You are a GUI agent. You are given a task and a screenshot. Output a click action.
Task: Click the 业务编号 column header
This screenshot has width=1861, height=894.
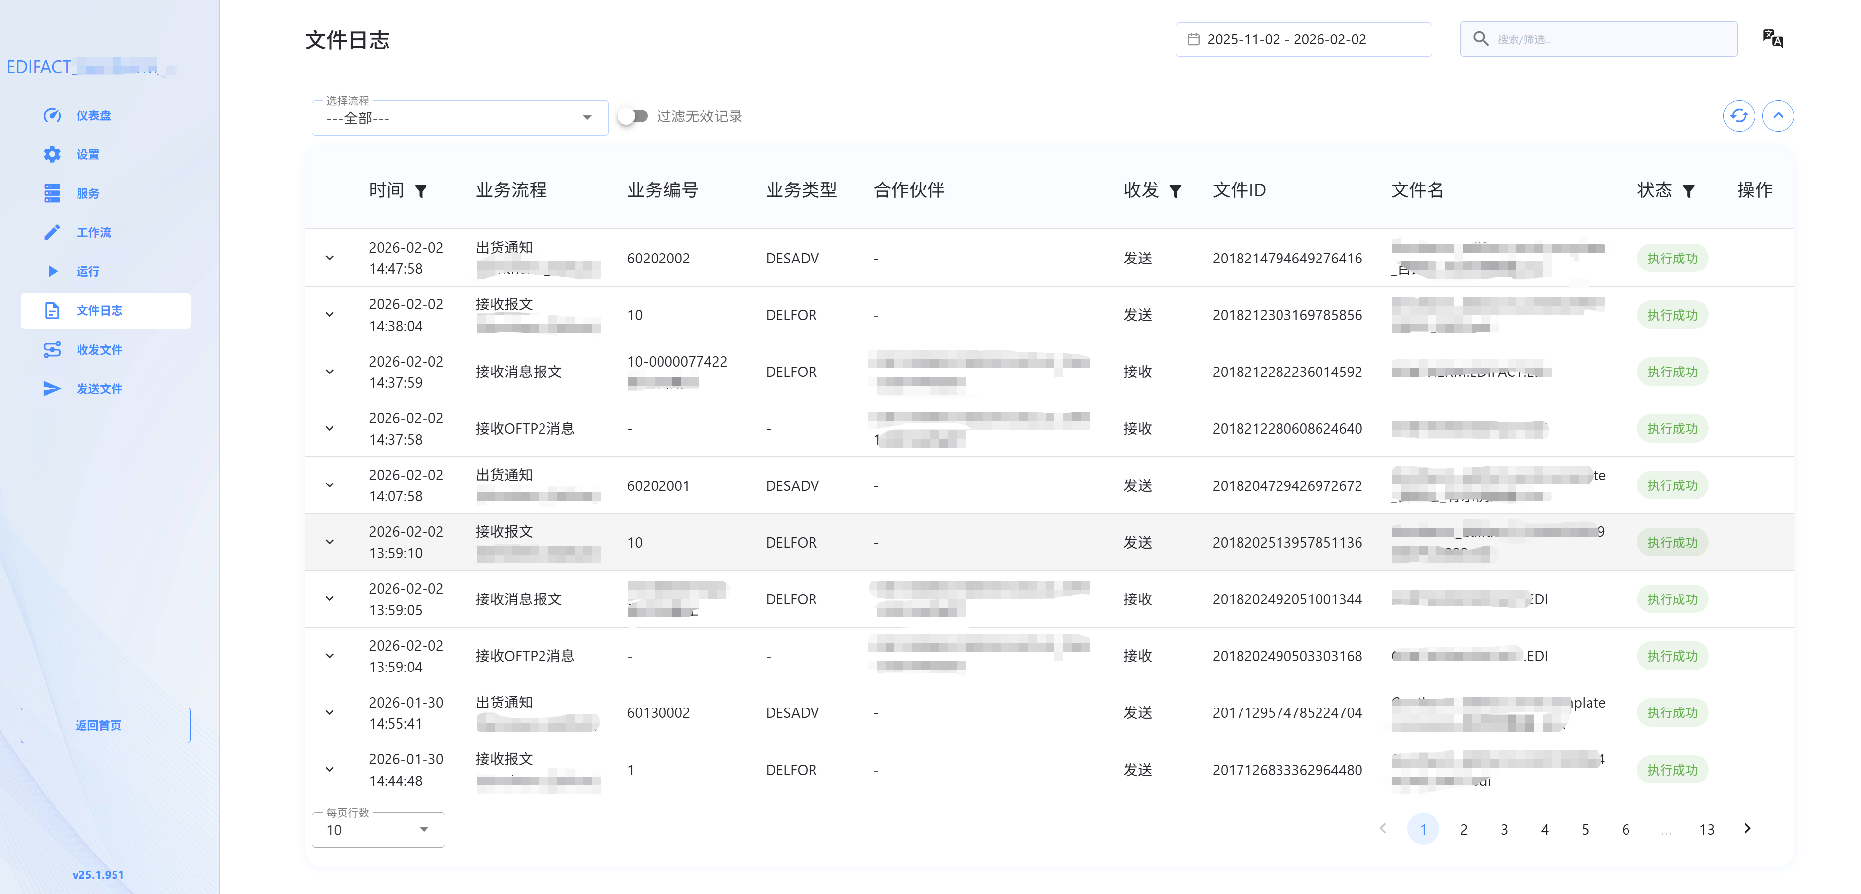[662, 190]
